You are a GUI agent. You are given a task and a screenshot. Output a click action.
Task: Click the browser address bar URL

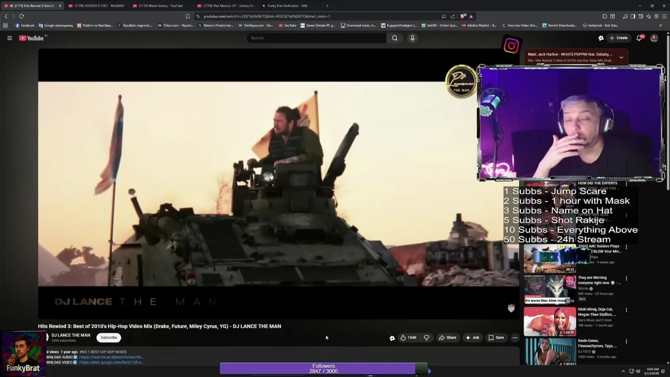[267, 16]
